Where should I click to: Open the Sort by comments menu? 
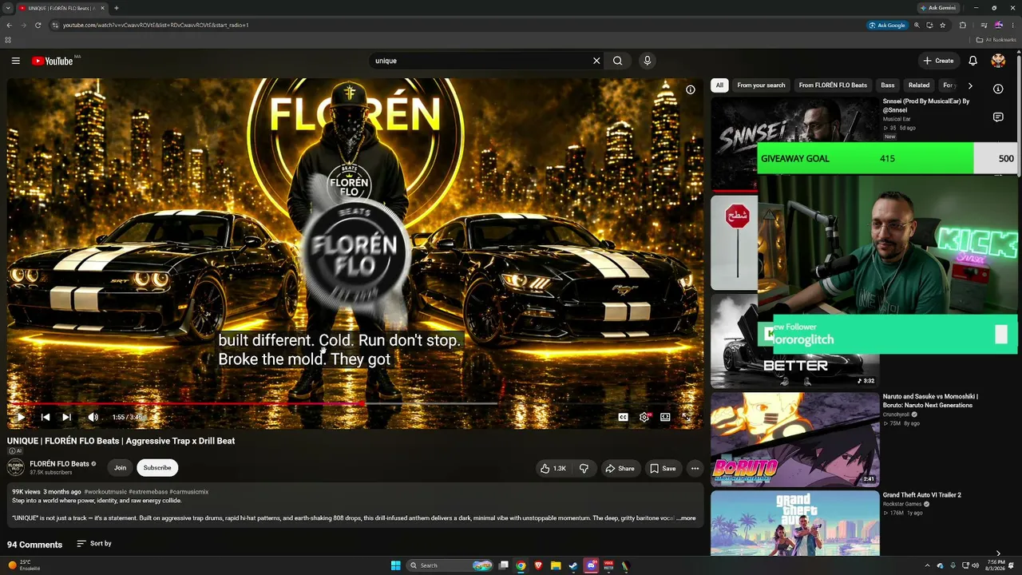pos(94,544)
